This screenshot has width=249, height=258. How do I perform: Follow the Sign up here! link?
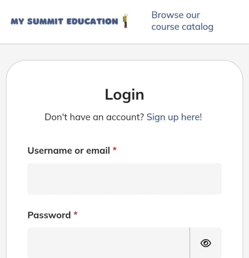[174, 117]
